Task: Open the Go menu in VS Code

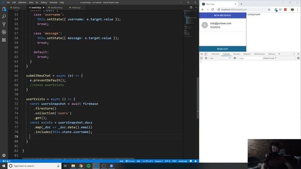Action: 37,2
